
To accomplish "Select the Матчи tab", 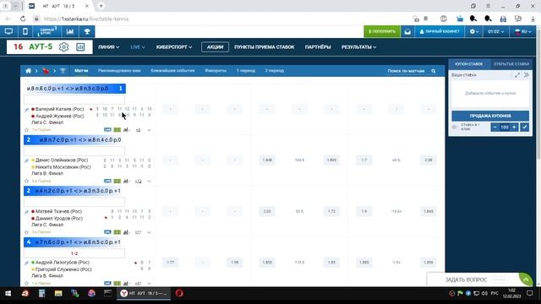I will (81, 71).
